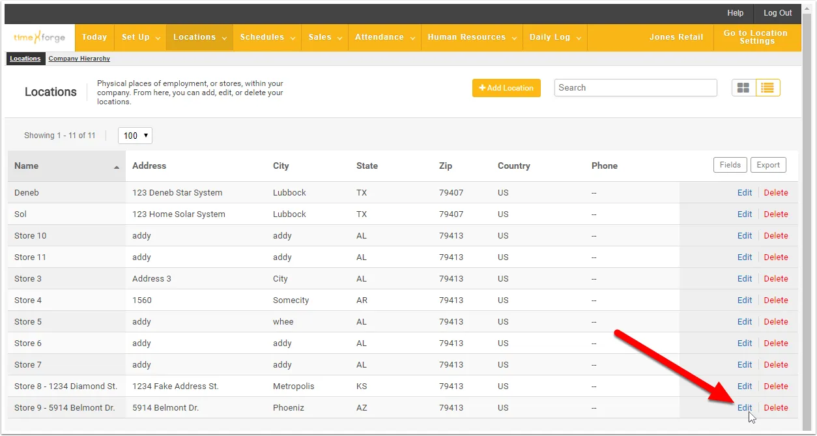Expand the Sales menu
The image size is (817, 436).
tap(324, 37)
